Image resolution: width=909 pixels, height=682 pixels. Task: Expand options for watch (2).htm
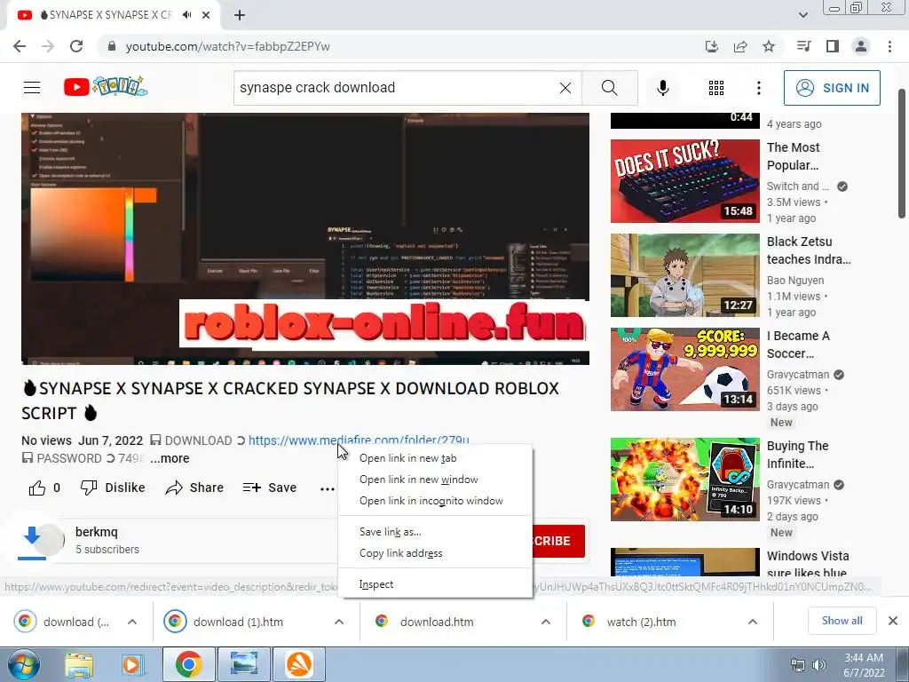pyautogui.click(x=753, y=622)
